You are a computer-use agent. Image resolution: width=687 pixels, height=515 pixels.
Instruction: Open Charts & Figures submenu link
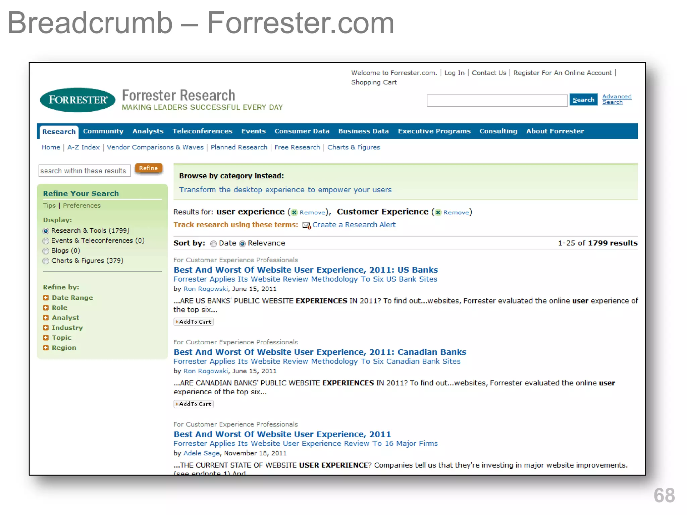point(354,147)
